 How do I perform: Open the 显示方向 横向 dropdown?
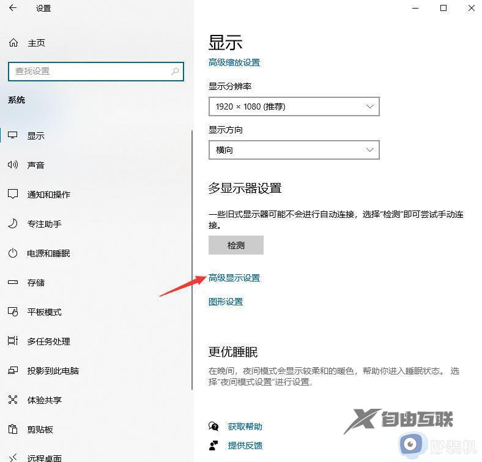(294, 150)
